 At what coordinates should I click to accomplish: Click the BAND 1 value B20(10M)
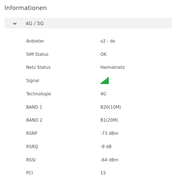coord(111,107)
